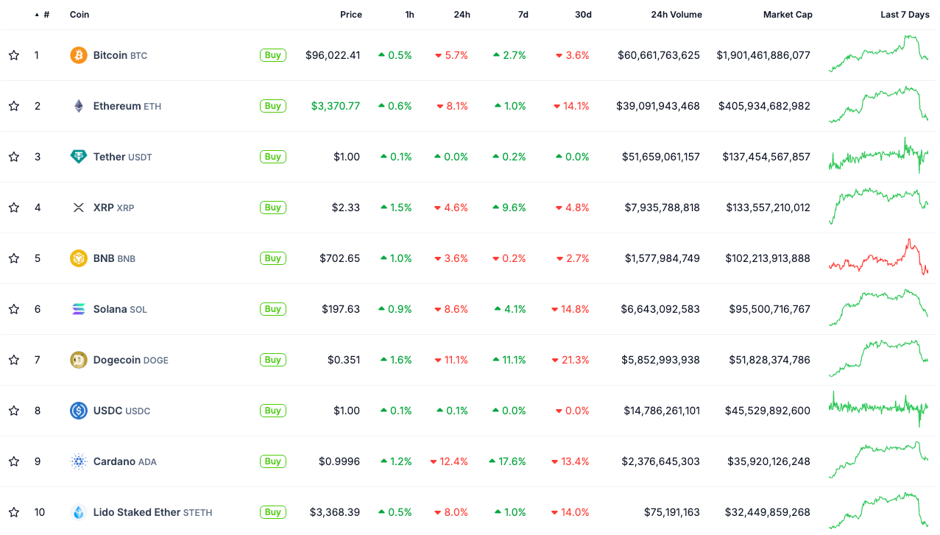Open Tether's 7-day sparkline chart
The width and height of the screenshot is (940, 535).
click(878, 156)
